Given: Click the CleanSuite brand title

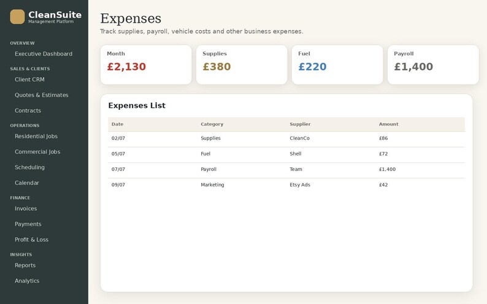Looking at the screenshot, I should click(x=55, y=15).
